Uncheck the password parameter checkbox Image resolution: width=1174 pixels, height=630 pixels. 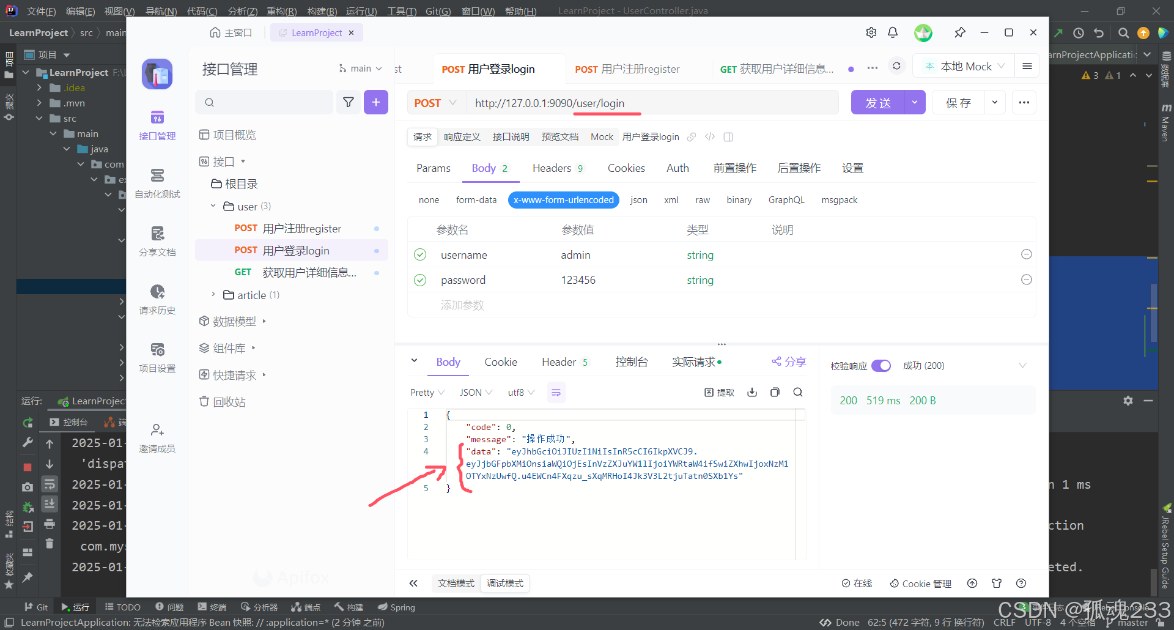[420, 280]
